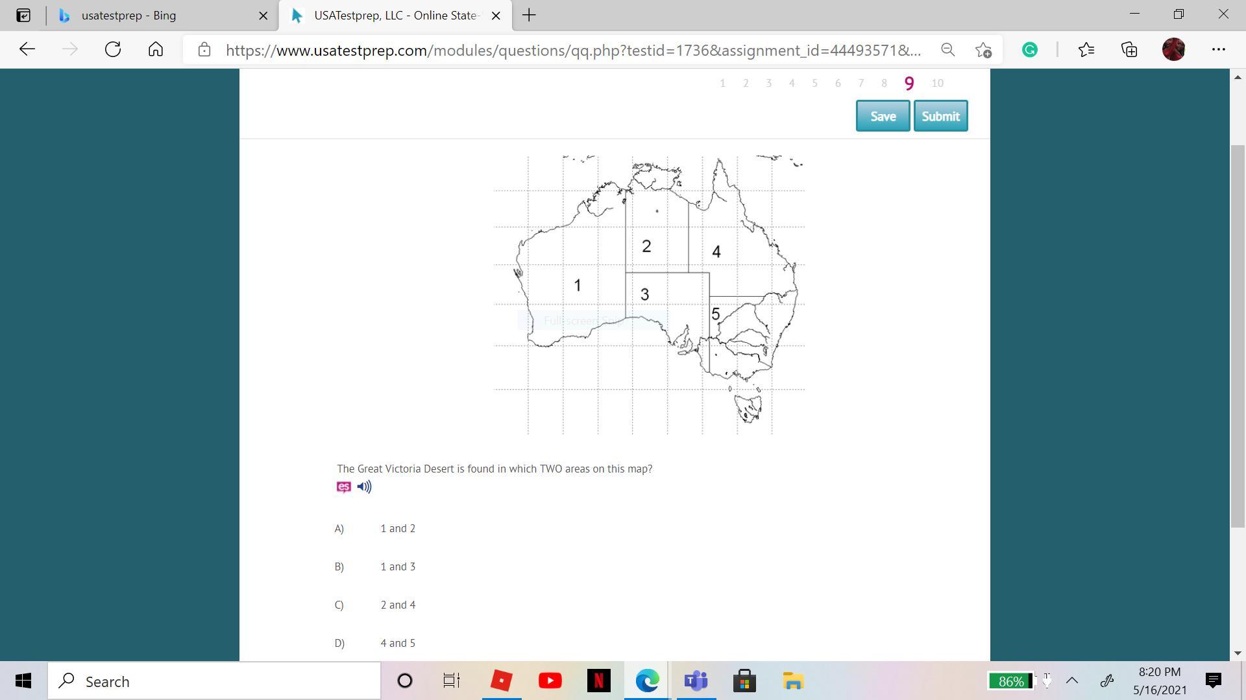The image size is (1246, 700).
Task: Choose answer D) 4 and 5
Action: (x=397, y=644)
